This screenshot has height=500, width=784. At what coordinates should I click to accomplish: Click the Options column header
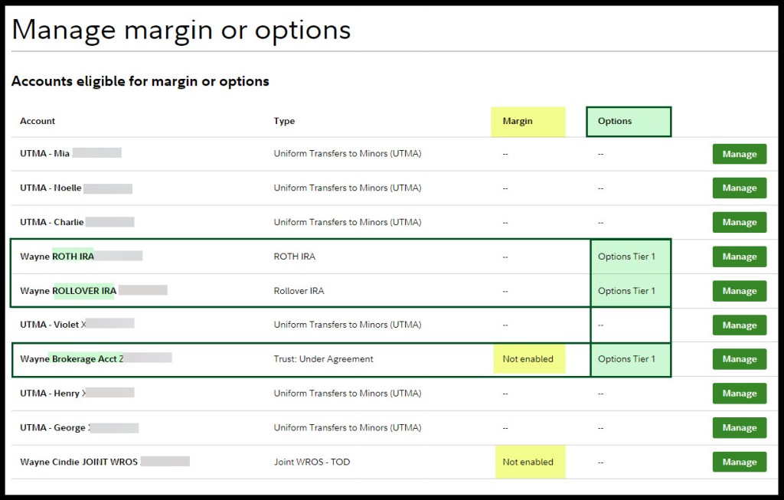click(615, 121)
